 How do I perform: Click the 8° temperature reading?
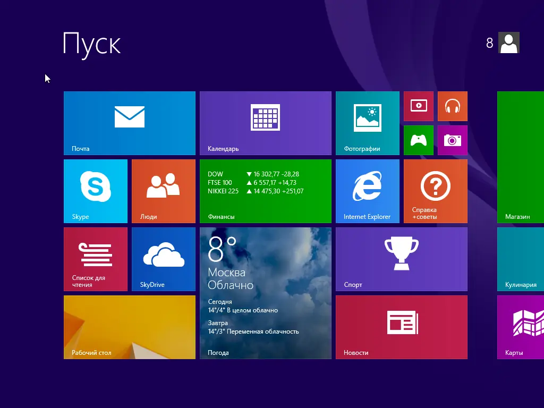pyautogui.click(x=222, y=249)
